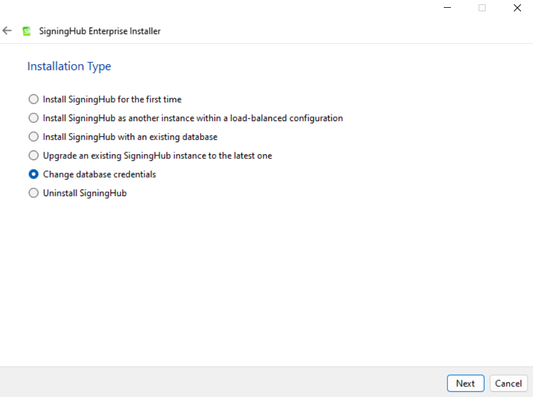Select Change database credentials radio
The height and width of the screenshot is (397, 533).
coord(34,174)
